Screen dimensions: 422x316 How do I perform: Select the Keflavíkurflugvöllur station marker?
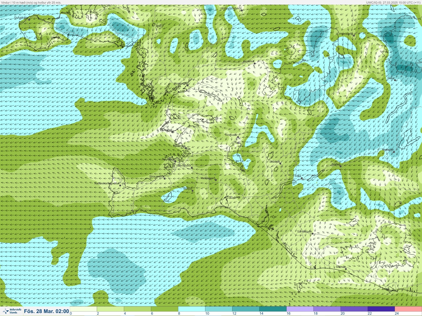click(120, 185)
